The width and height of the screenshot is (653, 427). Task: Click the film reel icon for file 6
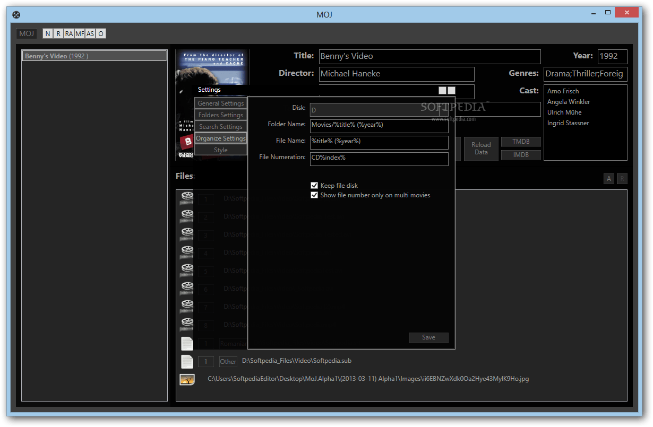187,289
